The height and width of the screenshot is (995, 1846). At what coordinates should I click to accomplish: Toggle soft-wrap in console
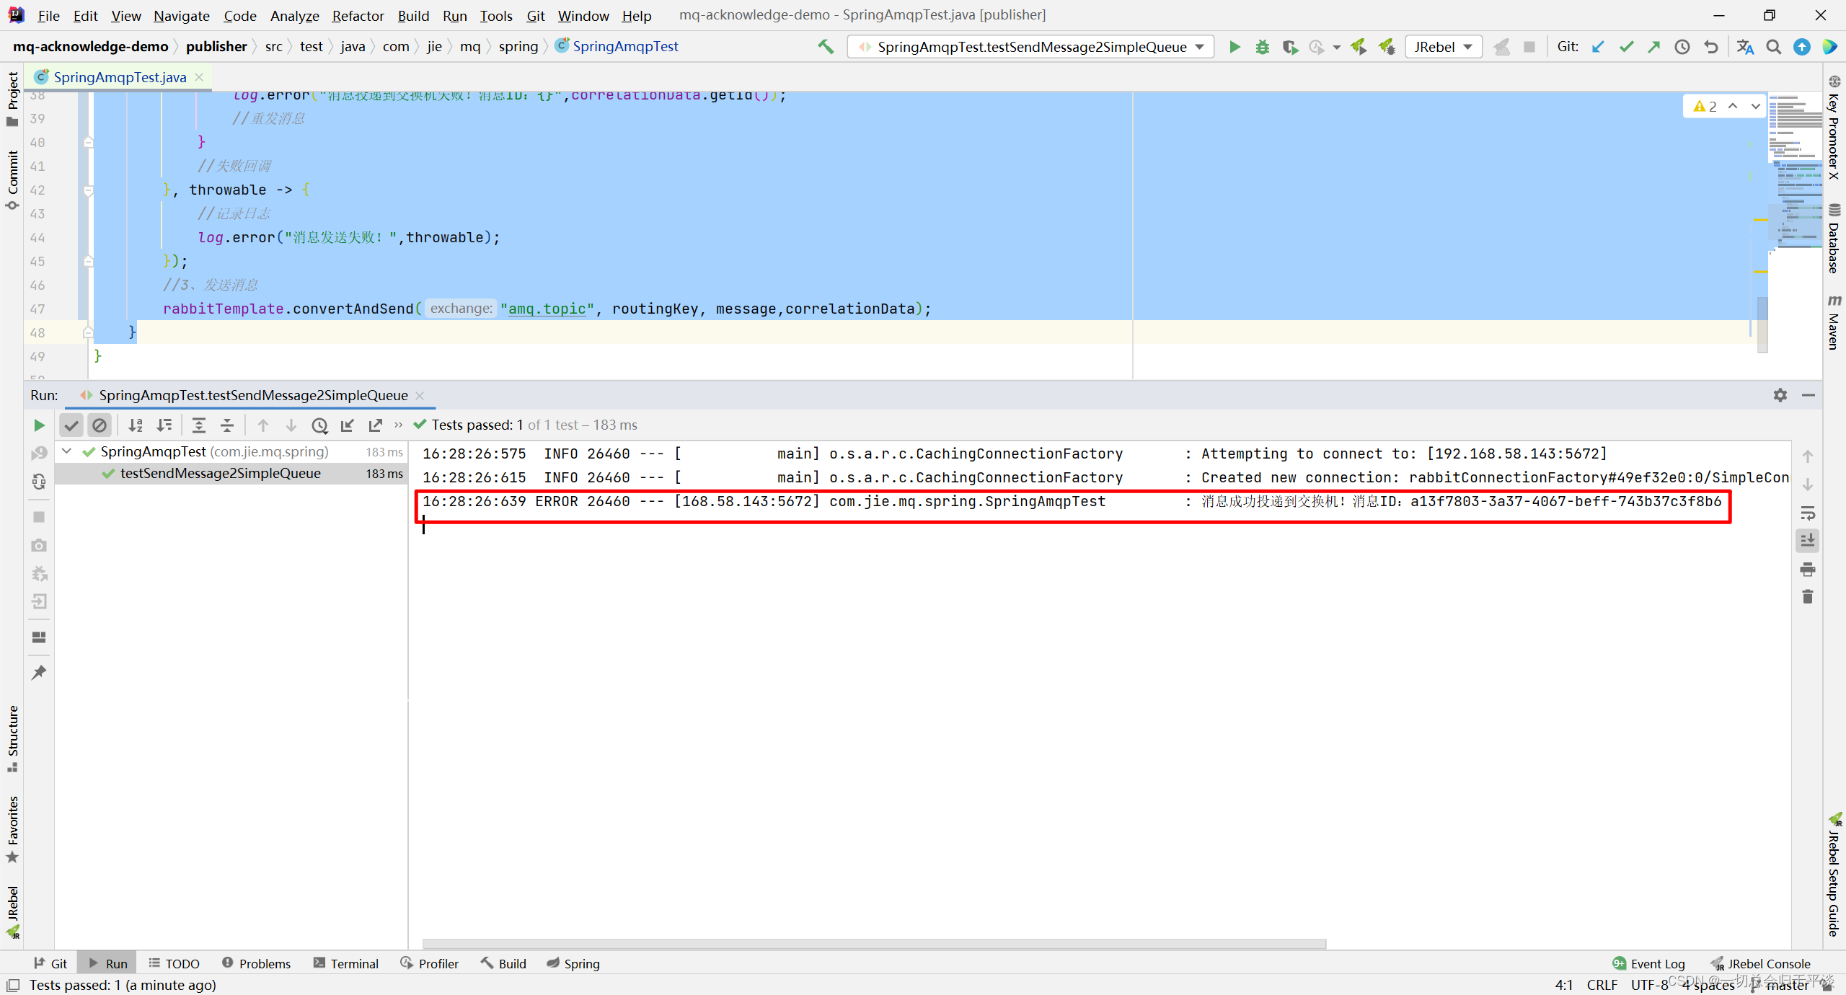pyautogui.click(x=1808, y=513)
